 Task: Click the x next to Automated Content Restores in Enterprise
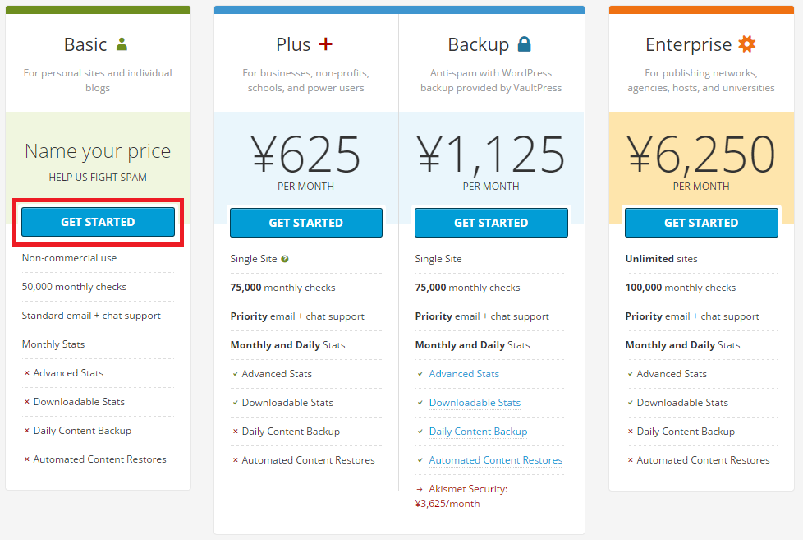pyautogui.click(x=629, y=459)
